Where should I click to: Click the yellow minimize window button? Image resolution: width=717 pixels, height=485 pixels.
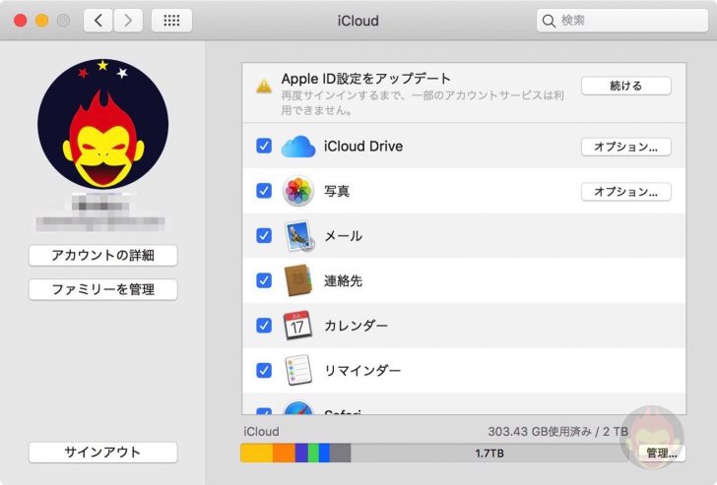41,21
